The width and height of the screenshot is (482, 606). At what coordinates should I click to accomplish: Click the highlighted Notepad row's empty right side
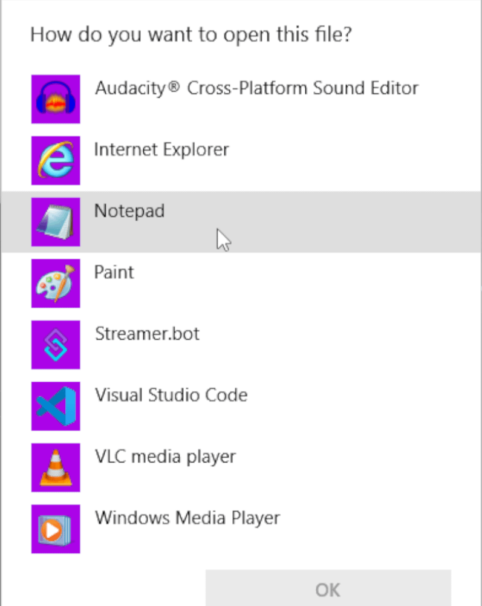click(375, 222)
